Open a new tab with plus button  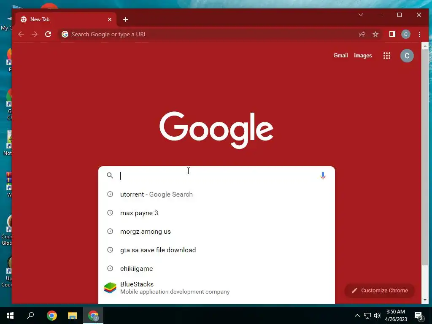pos(126,19)
